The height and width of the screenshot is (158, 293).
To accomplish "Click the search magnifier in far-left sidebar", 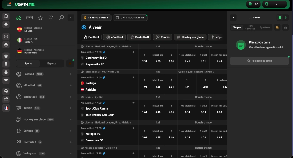I will coord(6,16).
